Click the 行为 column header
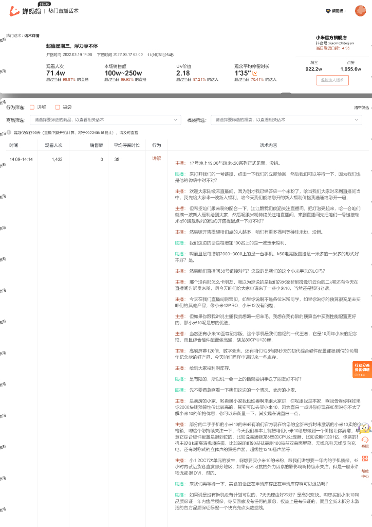Image resolution: width=372 pixels, height=527 pixels. click(157, 145)
